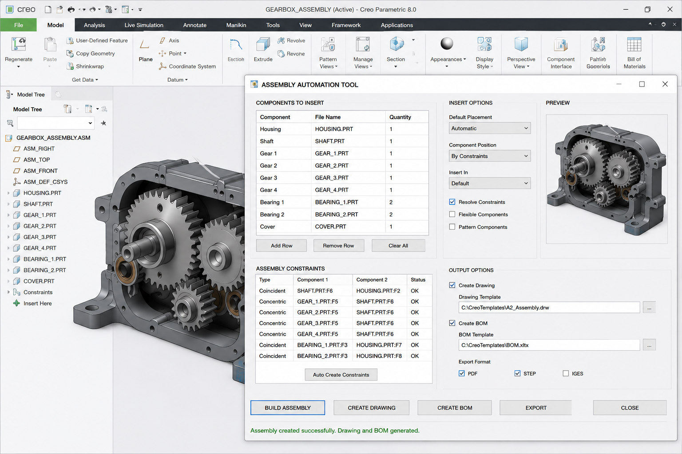Switch to the Applications tab
The width and height of the screenshot is (682, 454).
pyautogui.click(x=397, y=25)
